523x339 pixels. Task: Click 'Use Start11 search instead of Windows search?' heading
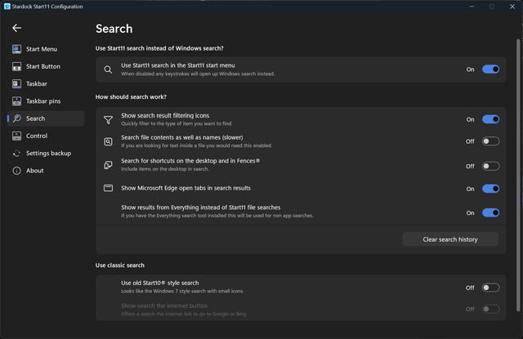pyautogui.click(x=159, y=48)
